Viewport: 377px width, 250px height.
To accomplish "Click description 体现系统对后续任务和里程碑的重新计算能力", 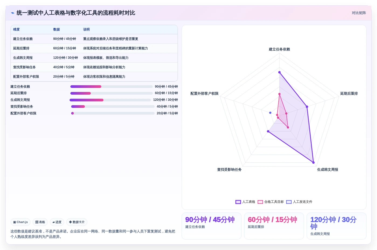I will tap(116, 48).
